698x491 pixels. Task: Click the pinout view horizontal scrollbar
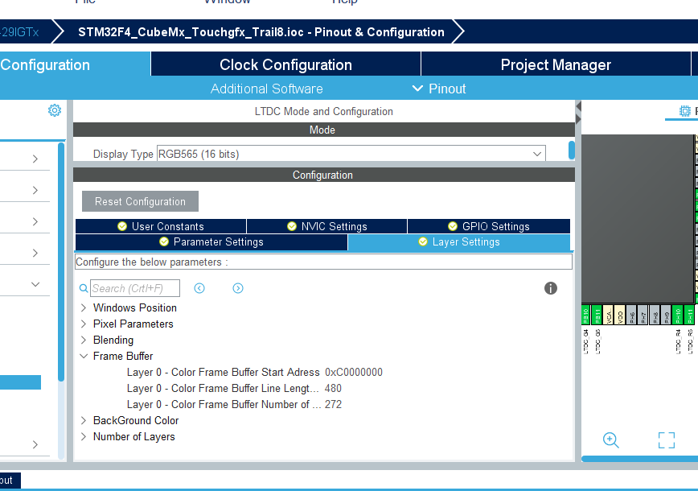pyautogui.click(x=639, y=459)
